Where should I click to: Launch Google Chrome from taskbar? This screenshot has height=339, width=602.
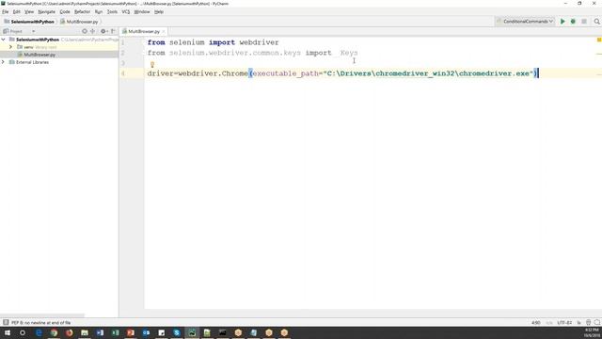(54, 332)
